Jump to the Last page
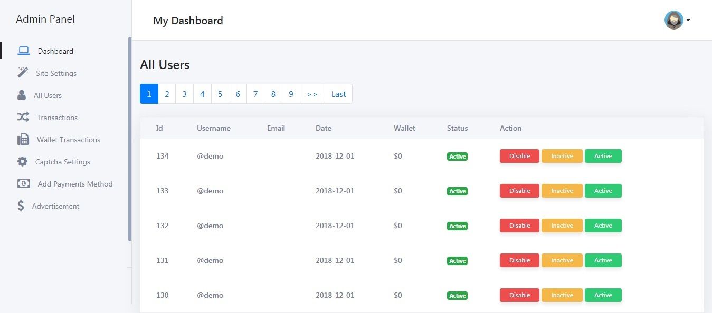The image size is (712, 313). (x=338, y=94)
